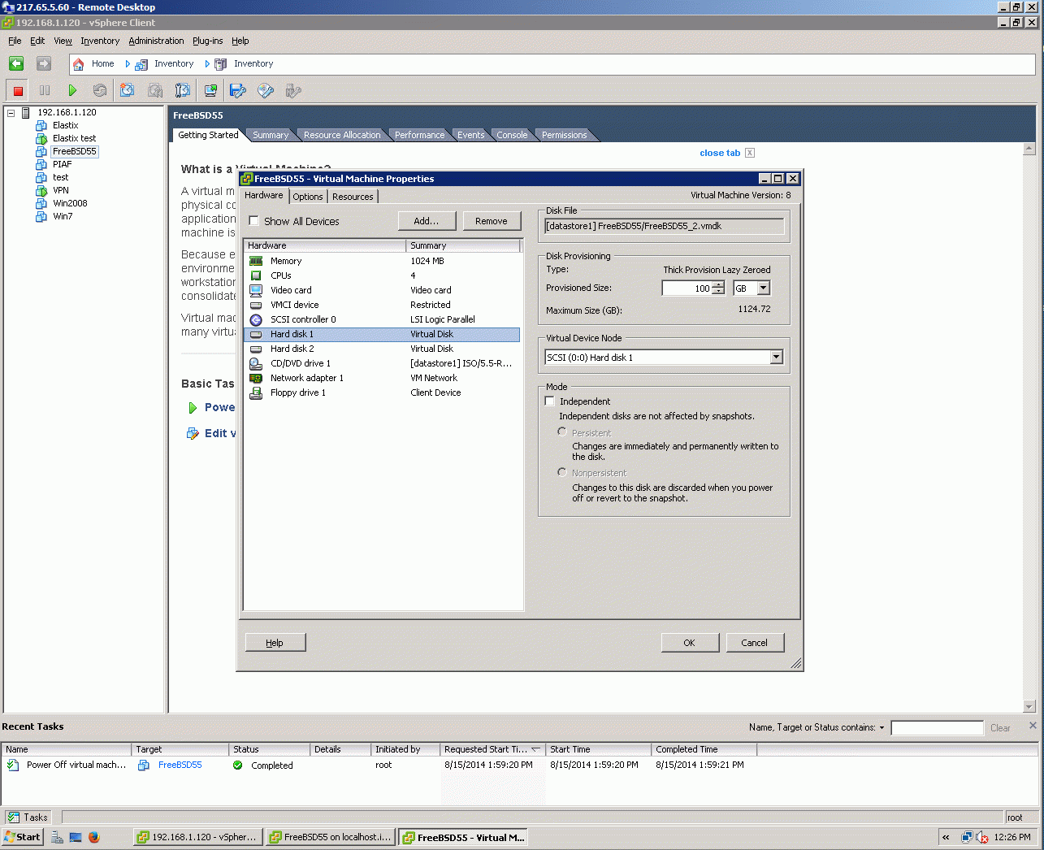Click the Take Snapshot toolbar icon
The image size is (1044, 850).
point(128,91)
